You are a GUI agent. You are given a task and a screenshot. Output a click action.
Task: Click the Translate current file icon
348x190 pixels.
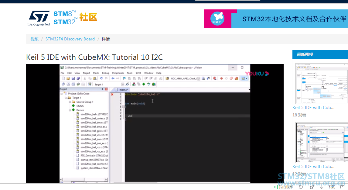(63, 84)
